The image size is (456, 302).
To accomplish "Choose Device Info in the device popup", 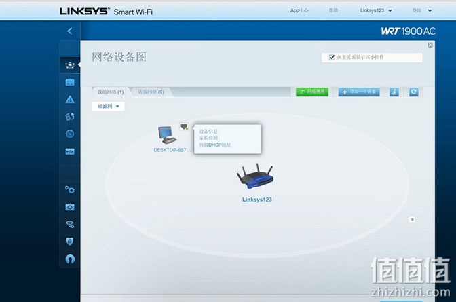I will [208, 132].
